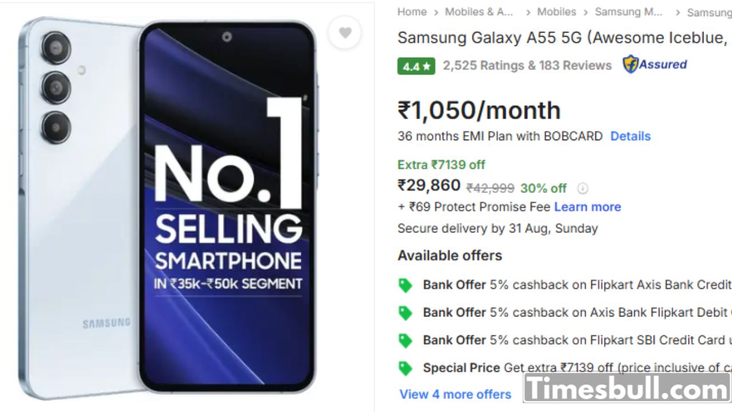
Task: Open the Home breadcrumb link
Action: pos(412,12)
